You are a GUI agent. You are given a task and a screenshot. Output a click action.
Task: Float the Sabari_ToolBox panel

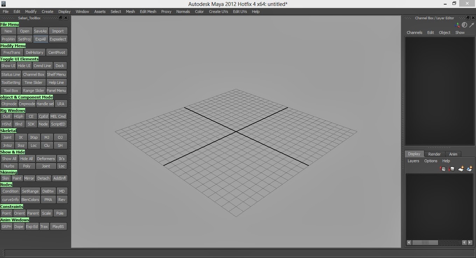[61, 18]
